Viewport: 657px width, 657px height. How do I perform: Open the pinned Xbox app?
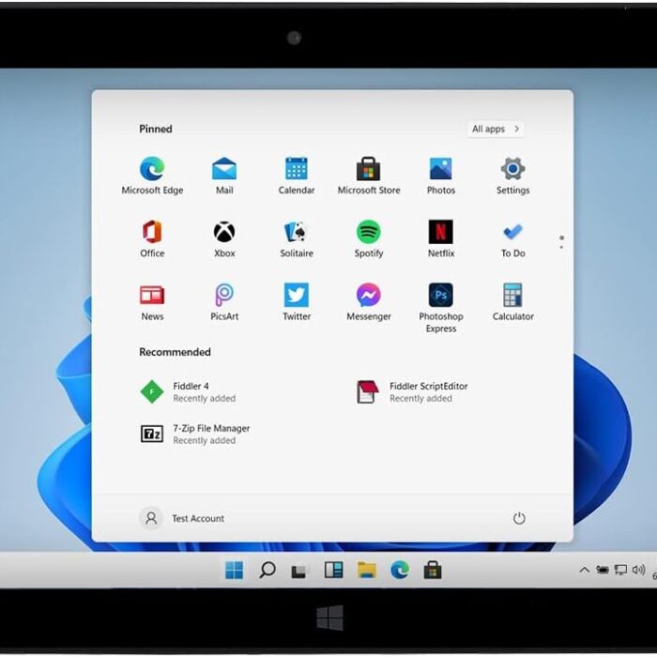pos(224,238)
